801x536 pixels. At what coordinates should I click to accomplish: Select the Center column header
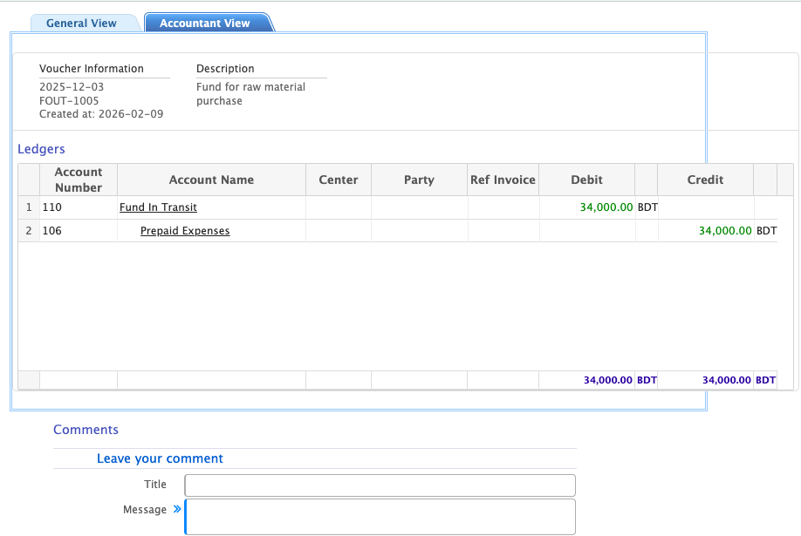tap(339, 180)
